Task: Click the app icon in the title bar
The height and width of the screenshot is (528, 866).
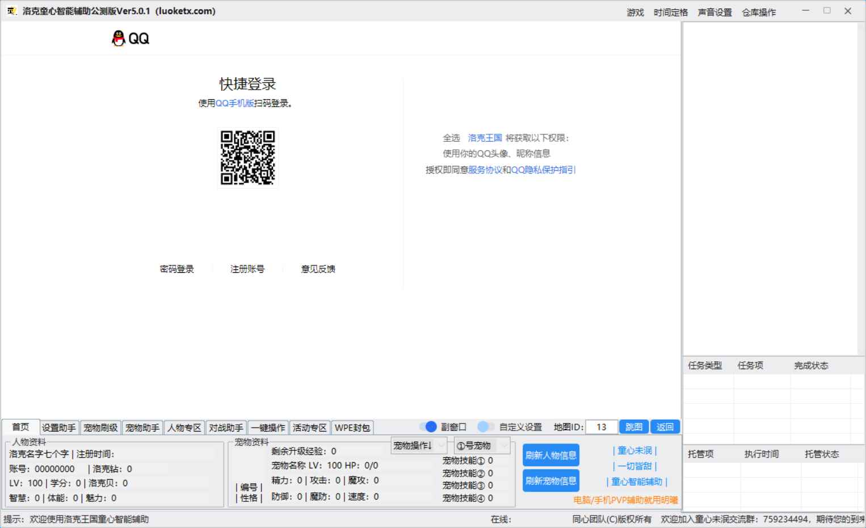Action: 11,10
